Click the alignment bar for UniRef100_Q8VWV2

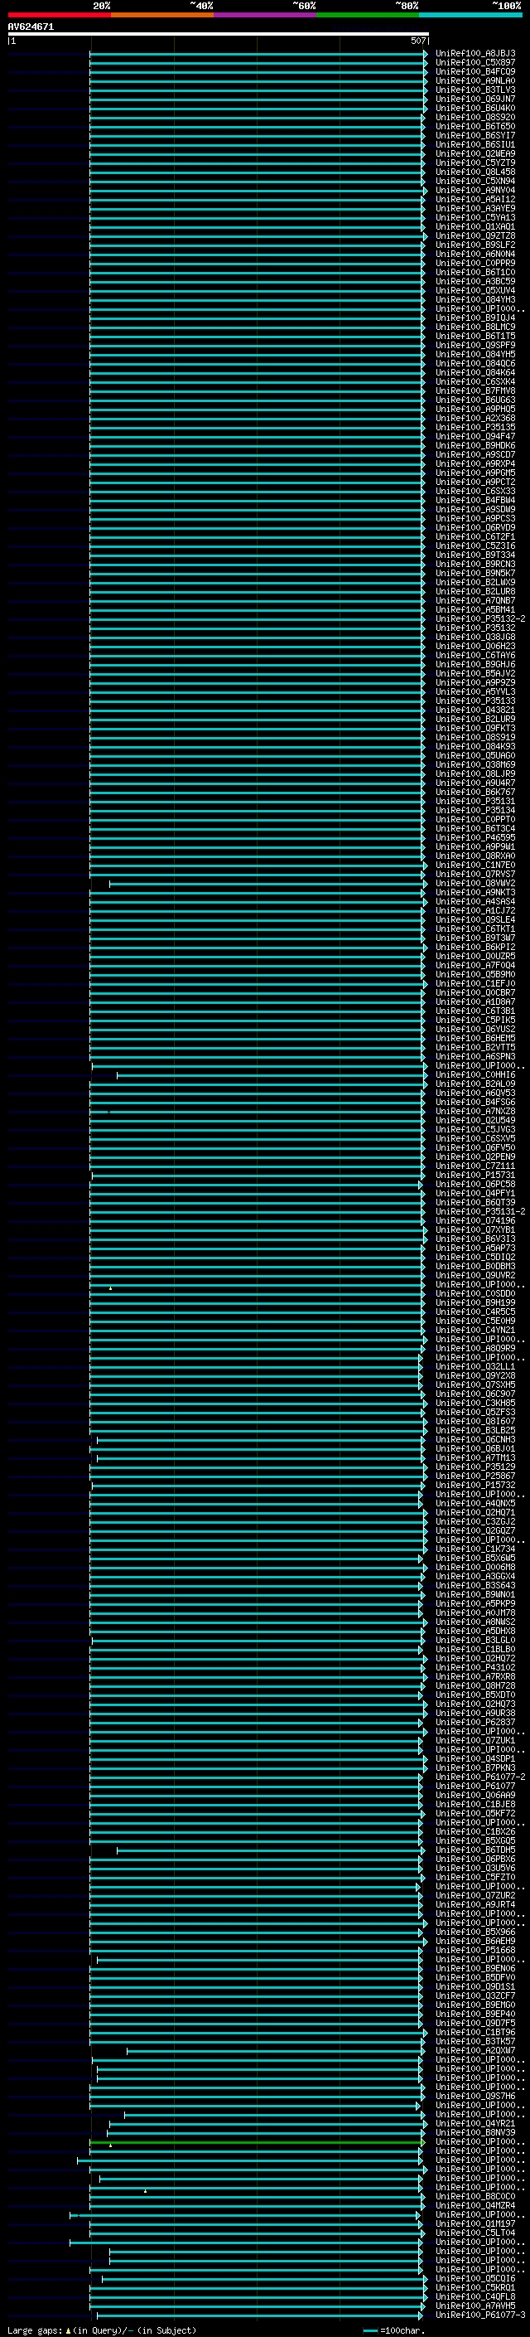click(267, 884)
